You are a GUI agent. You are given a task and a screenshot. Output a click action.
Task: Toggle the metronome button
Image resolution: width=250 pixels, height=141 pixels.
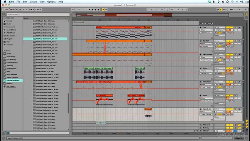pos(31,9)
